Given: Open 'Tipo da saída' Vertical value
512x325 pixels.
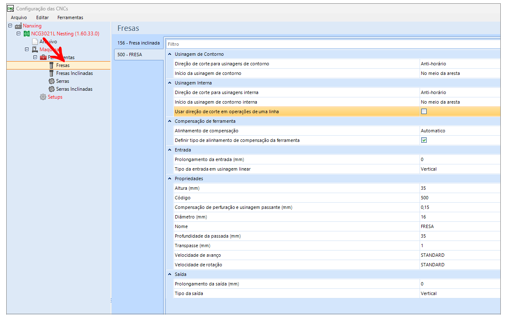Looking at the screenshot, I should coord(460,293).
